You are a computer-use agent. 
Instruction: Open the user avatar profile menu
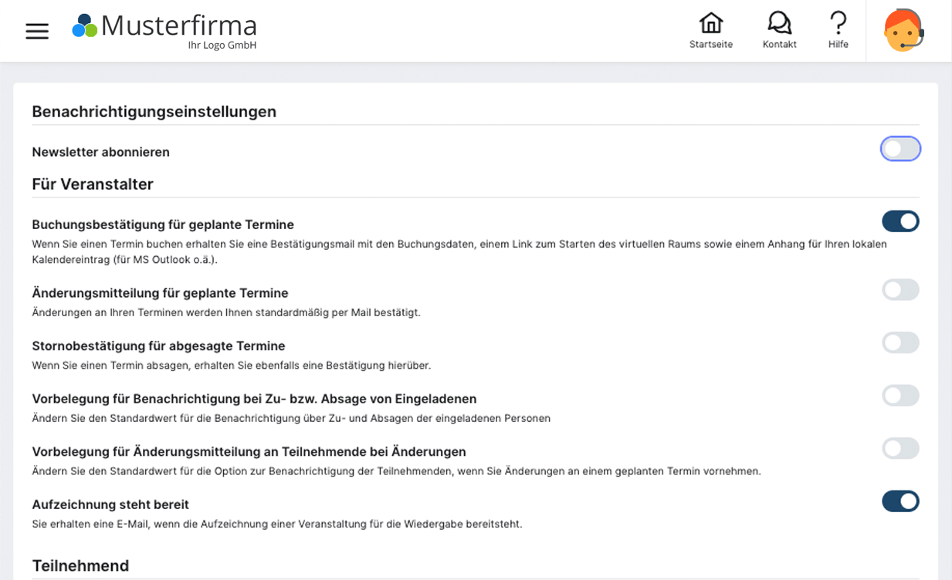pyautogui.click(x=903, y=31)
